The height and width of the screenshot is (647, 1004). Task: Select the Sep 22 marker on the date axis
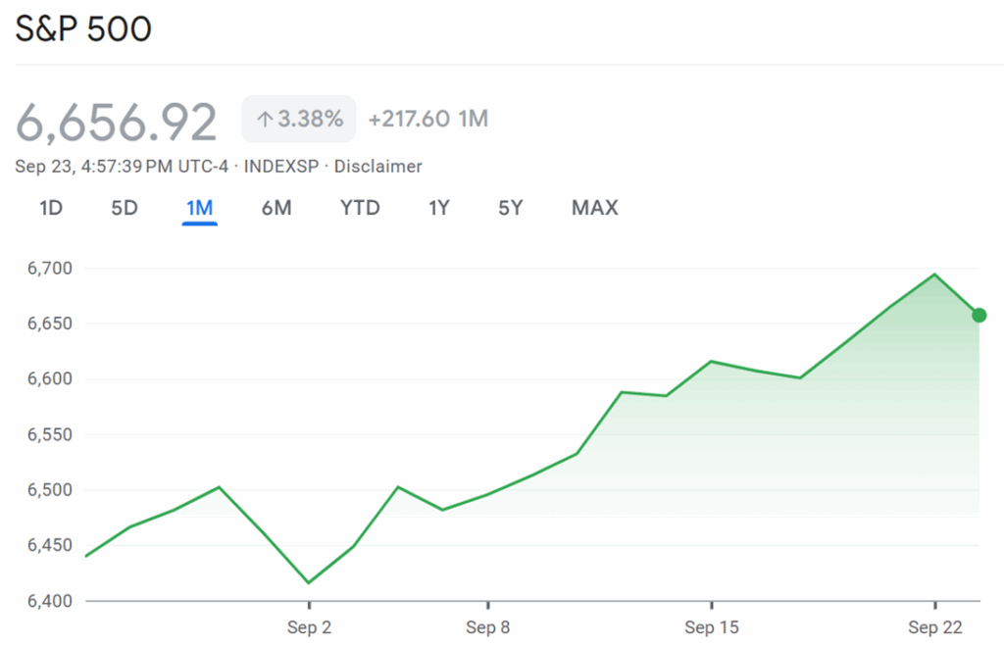click(x=935, y=627)
